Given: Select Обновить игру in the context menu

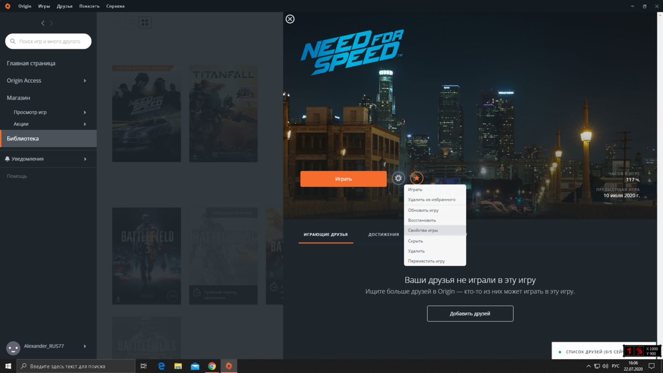Looking at the screenshot, I should click(435, 210).
